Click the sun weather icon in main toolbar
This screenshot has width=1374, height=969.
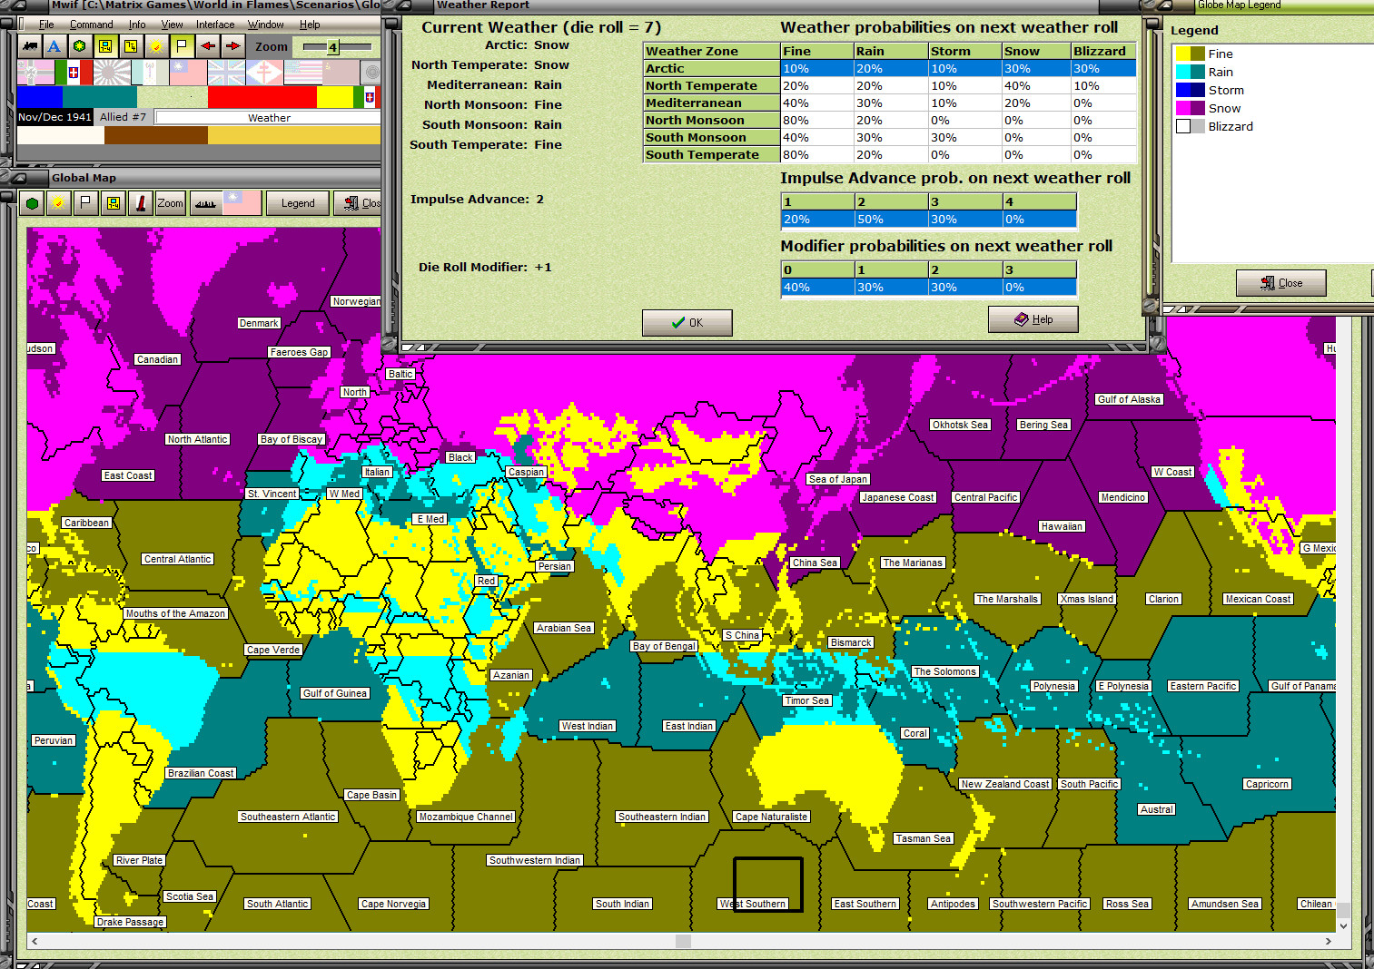pyautogui.click(x=156, y=46)
